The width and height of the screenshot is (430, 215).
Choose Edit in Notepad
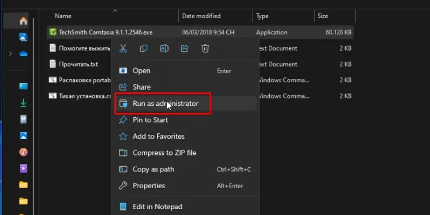click(x=157, y=206)
